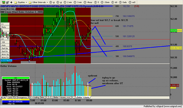Click the 128 button
Viewport: 183px width, 108px height.
[5, 42]
